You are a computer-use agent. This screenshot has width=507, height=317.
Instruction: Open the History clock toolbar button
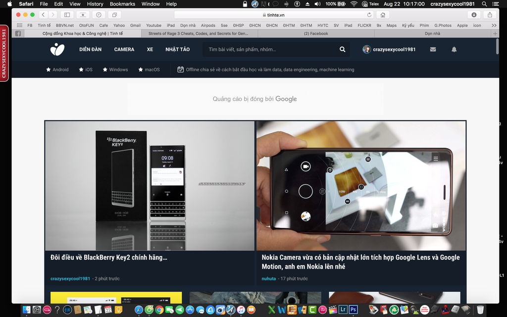[99, 15]
